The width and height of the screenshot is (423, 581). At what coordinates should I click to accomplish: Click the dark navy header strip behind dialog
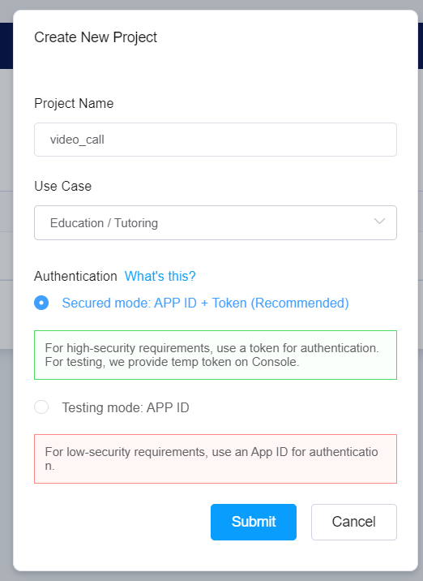[6, 45]
